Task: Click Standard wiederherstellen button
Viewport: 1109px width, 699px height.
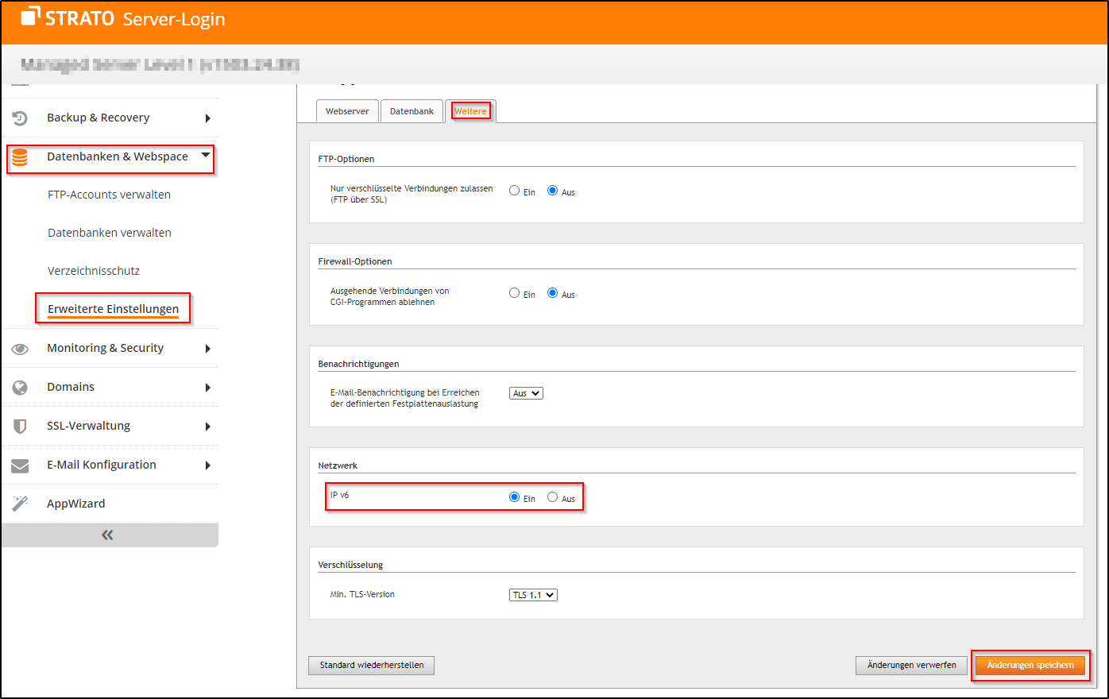Action: coord(372,665)
